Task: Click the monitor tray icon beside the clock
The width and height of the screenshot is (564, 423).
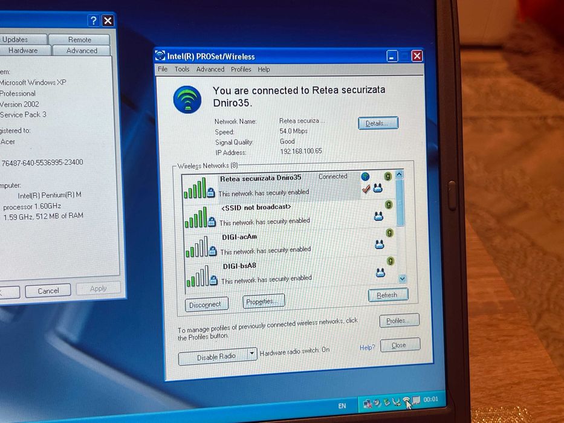Action: [x=416, y=401]
